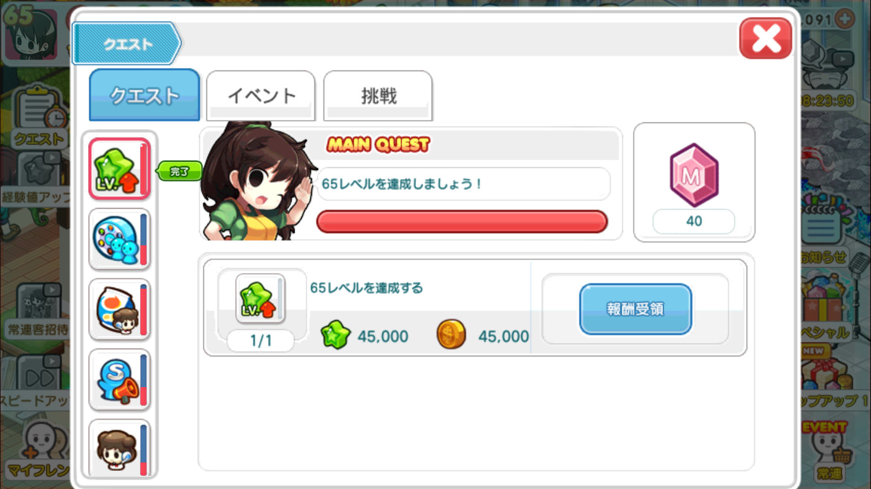871x489 pixels.
Task: Tap the quest guide girl character
Action: coord(258,181)
